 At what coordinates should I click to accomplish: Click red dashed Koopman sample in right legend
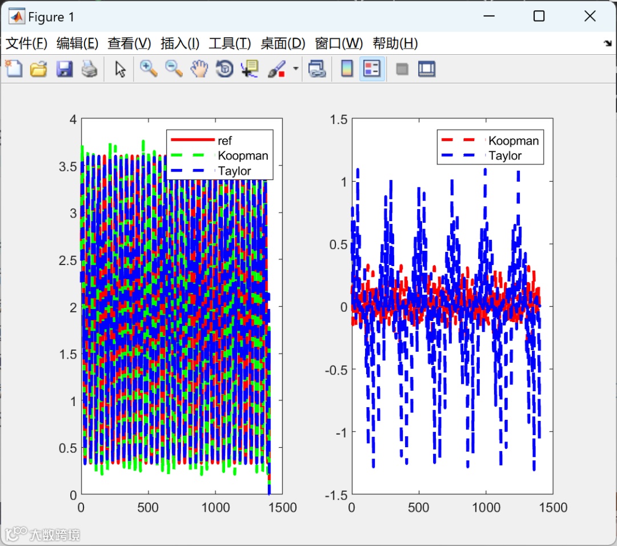pyautogui.click(x=463, y=140)
